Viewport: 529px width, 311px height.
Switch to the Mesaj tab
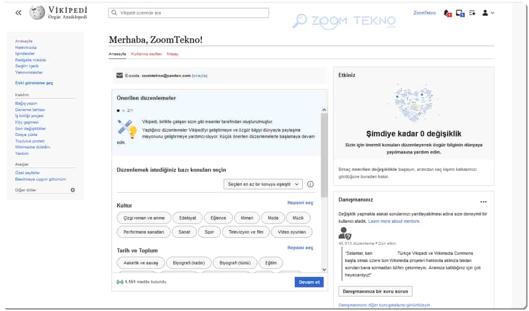click(172, 54)
